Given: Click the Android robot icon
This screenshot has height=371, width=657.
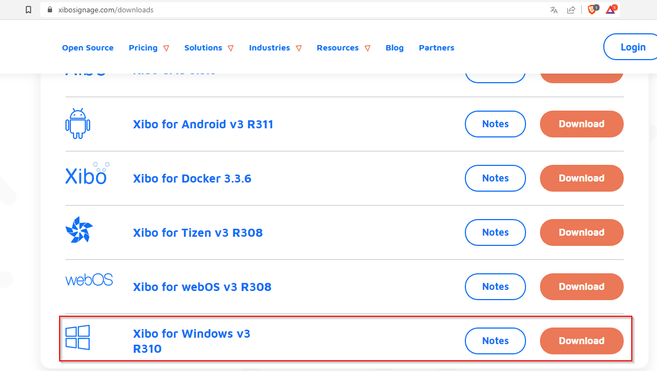Looking at the screenshot, I should [x=78, y=123].
